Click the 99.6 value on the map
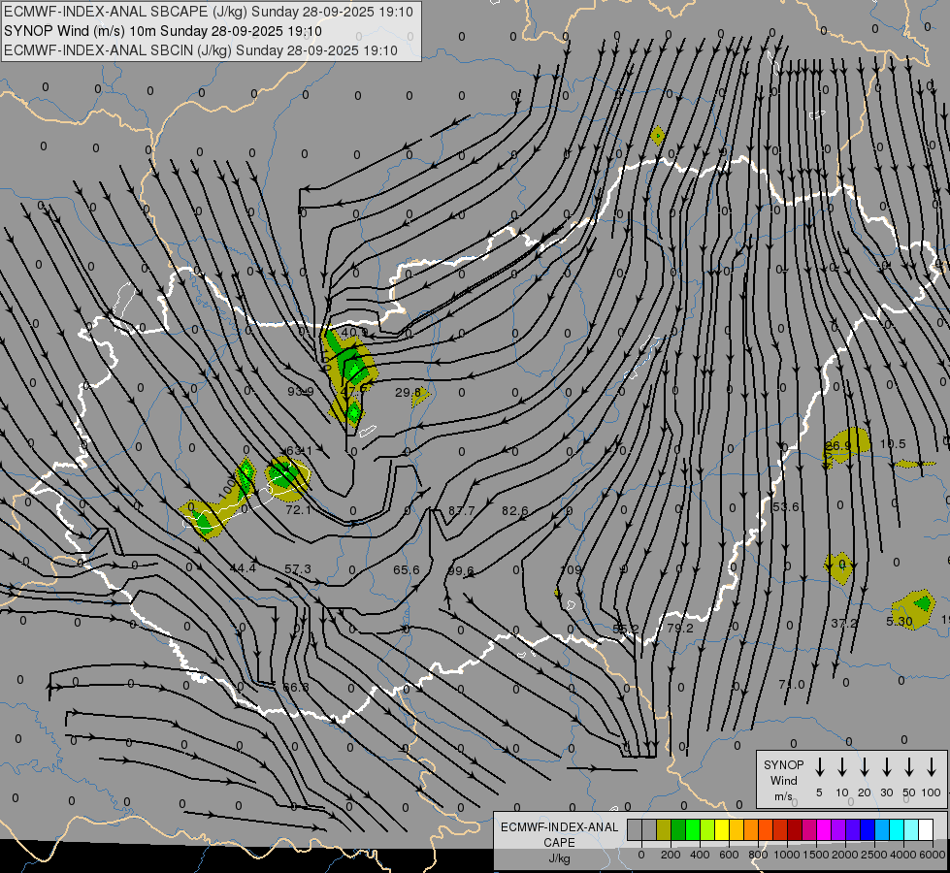This screenshot has height=873, width=950. (461, 571)
